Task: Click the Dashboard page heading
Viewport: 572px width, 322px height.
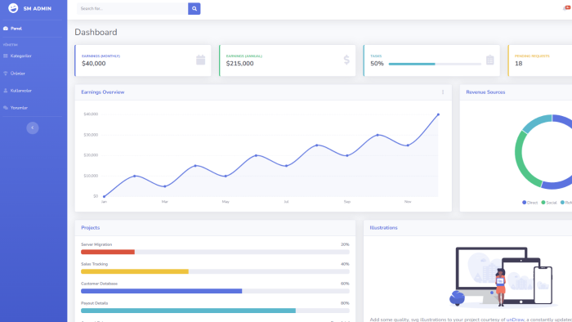Action: 96,32
